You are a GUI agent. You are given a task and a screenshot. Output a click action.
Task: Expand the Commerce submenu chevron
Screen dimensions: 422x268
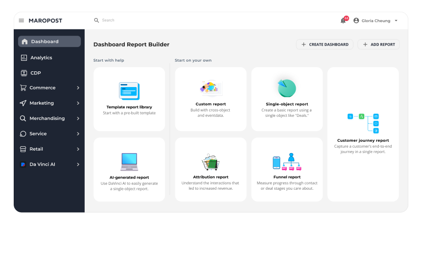click(78, 88)
